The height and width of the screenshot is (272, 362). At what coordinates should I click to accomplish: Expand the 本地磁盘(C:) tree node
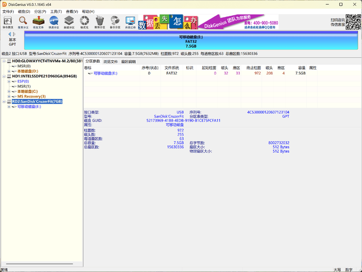9,92
